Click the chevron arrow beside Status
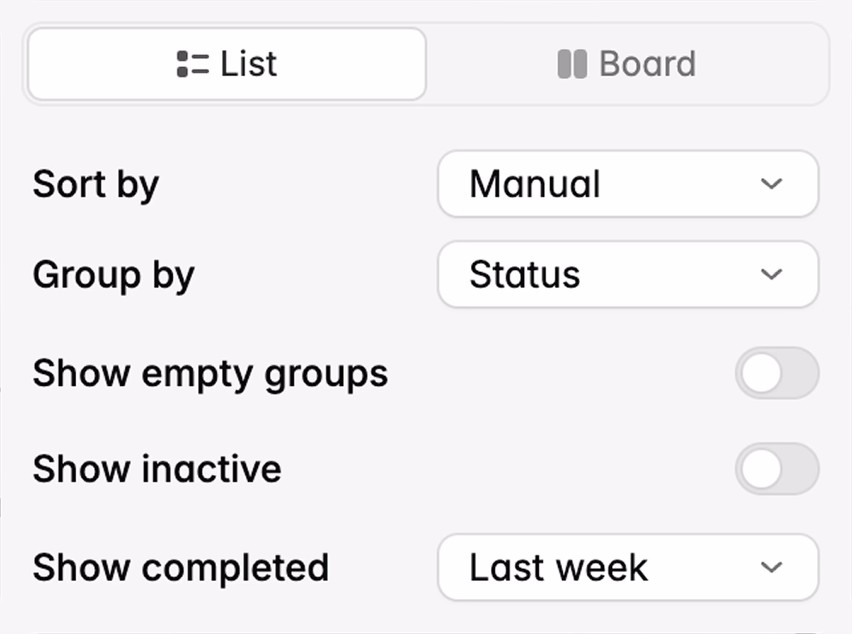Viewport: 852px width, 634px height. coord(771,274)
